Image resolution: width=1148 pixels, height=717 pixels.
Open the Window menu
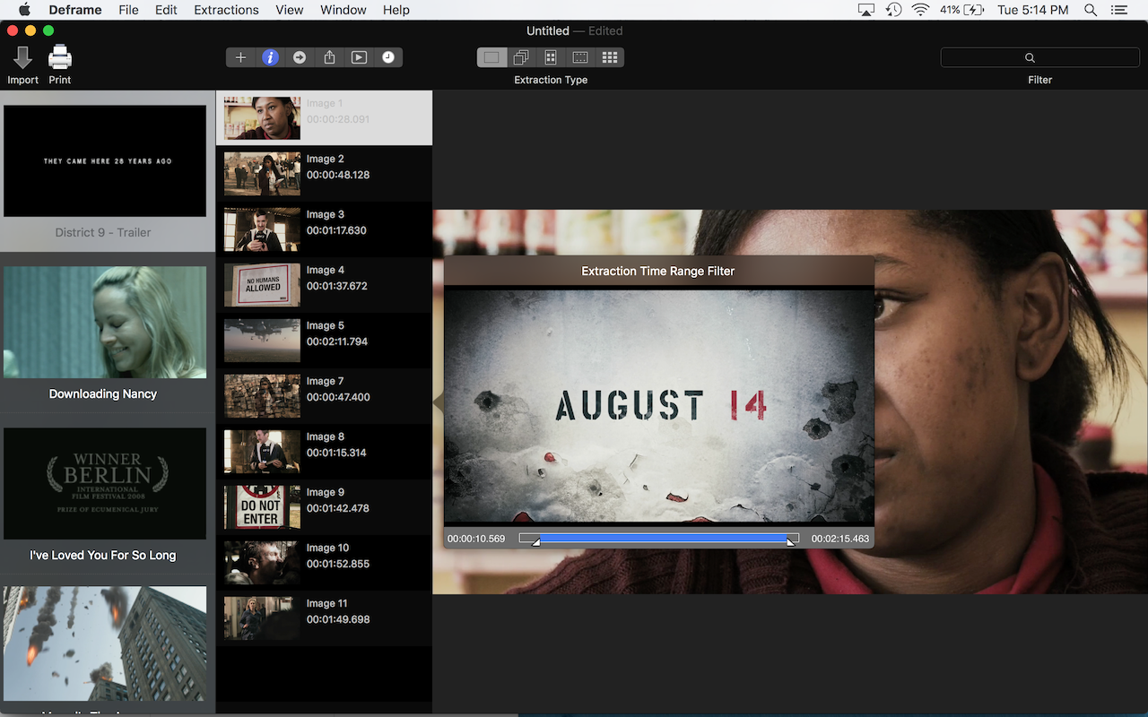(343, 10)
